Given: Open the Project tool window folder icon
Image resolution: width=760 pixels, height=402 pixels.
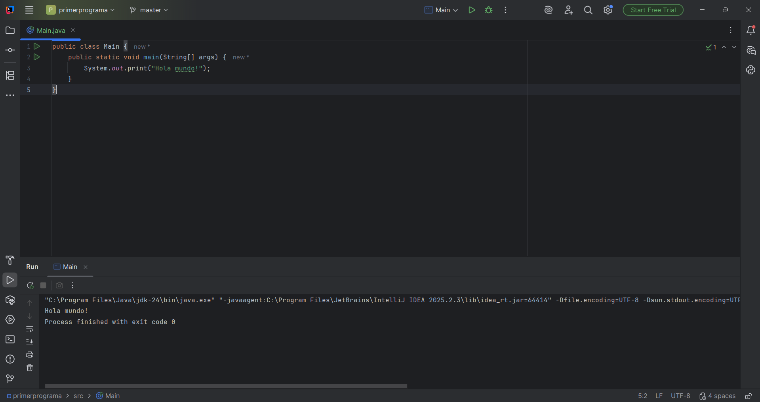Looking at the screenshot, I should 10,30.
